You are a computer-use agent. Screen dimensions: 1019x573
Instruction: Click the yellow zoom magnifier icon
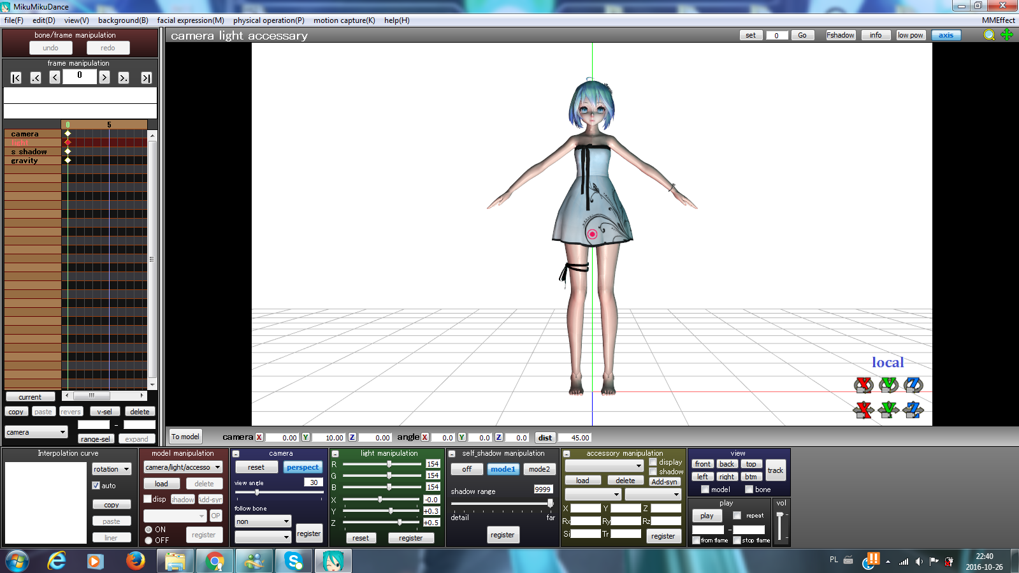[989, 35]
